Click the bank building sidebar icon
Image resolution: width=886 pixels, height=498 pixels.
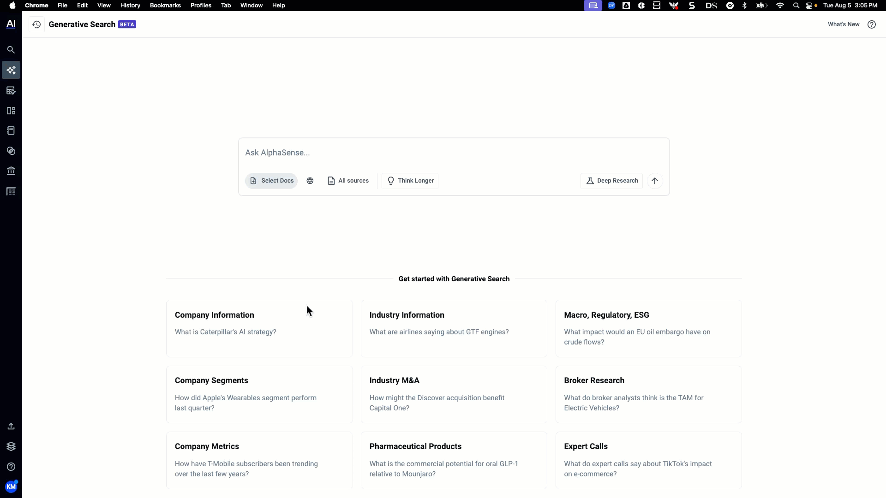pyautogui.click(x=11, y=171)
